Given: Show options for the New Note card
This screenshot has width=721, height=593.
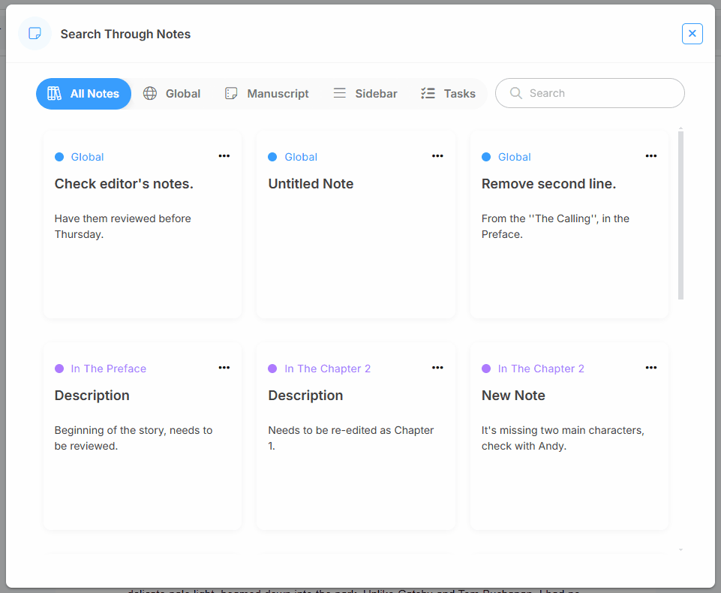Looking at the screenshot, I should [x=650, y=368].
